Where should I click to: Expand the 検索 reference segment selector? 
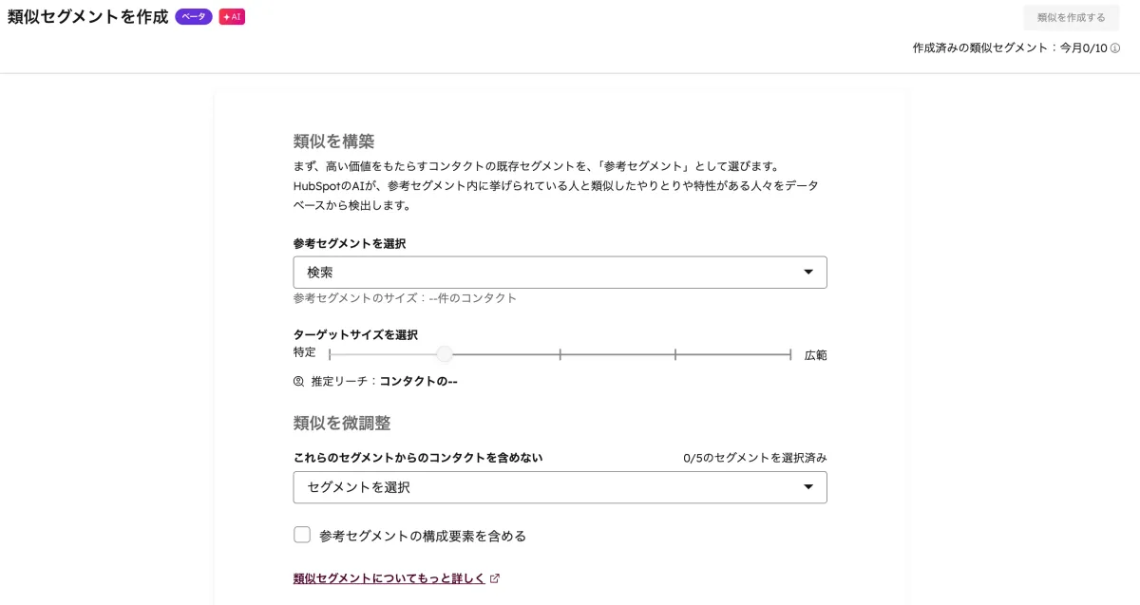click(x=560, y=272)
